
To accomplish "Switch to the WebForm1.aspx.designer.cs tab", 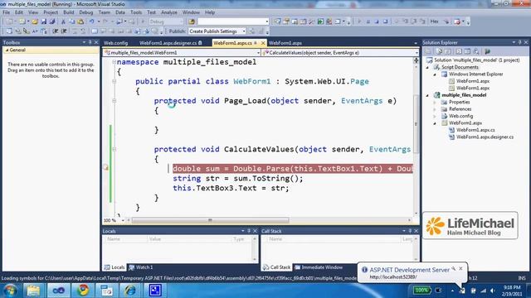I will coord(170,43).
